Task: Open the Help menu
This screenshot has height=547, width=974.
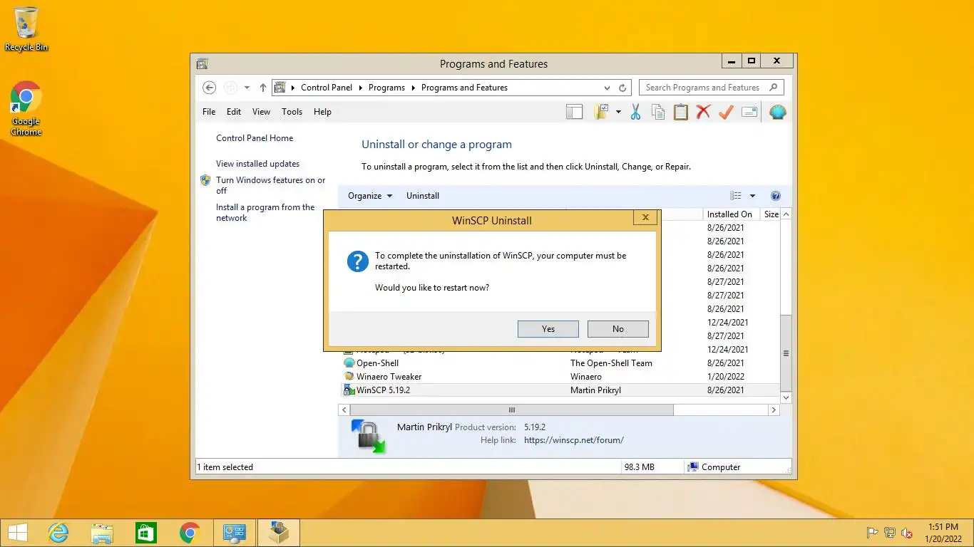Action: click(322, 112)
